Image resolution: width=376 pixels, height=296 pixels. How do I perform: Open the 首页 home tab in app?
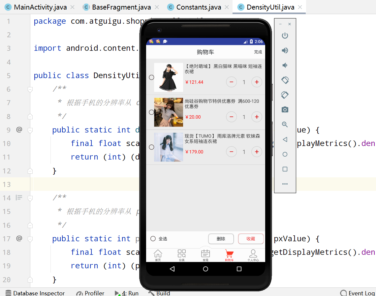[158, 255]
